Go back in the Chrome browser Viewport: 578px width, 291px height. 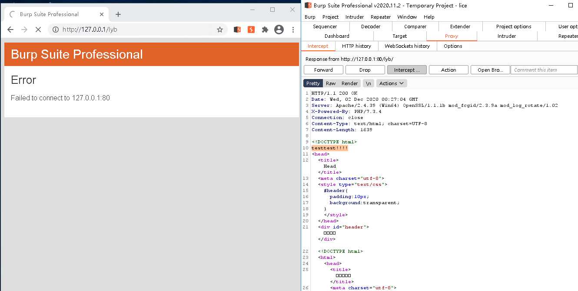[x=10, y=30]
